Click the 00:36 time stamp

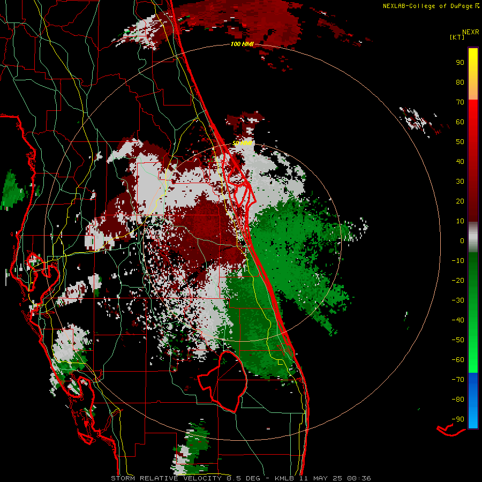pos(359,478)
